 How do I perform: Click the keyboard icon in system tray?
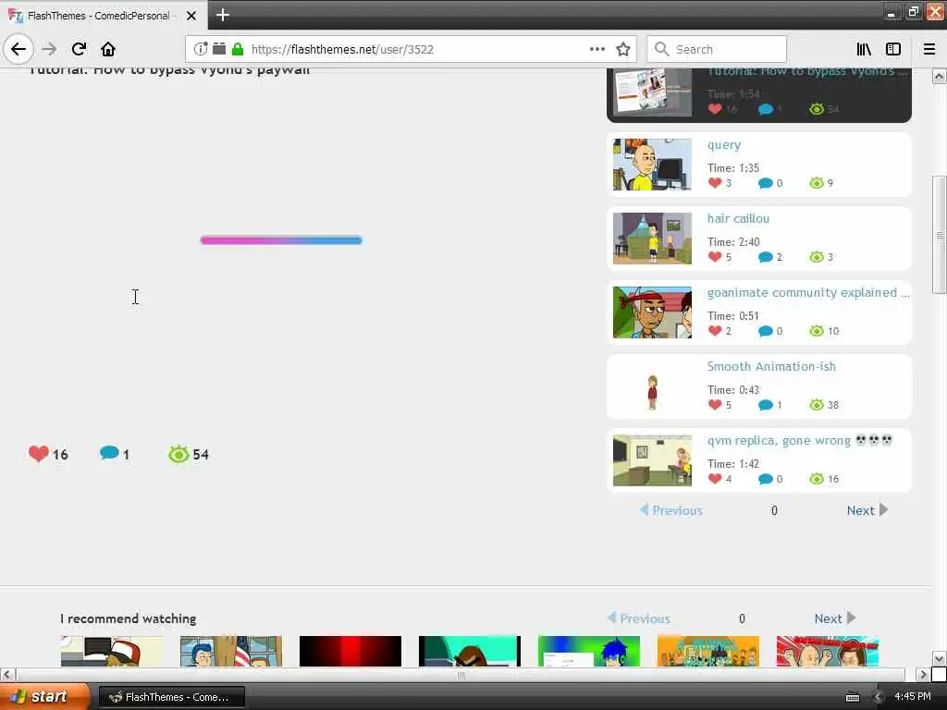[852, 697]
